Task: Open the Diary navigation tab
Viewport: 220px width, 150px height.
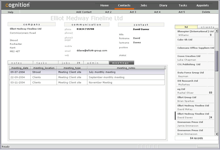Action: [x=163, y=5]
